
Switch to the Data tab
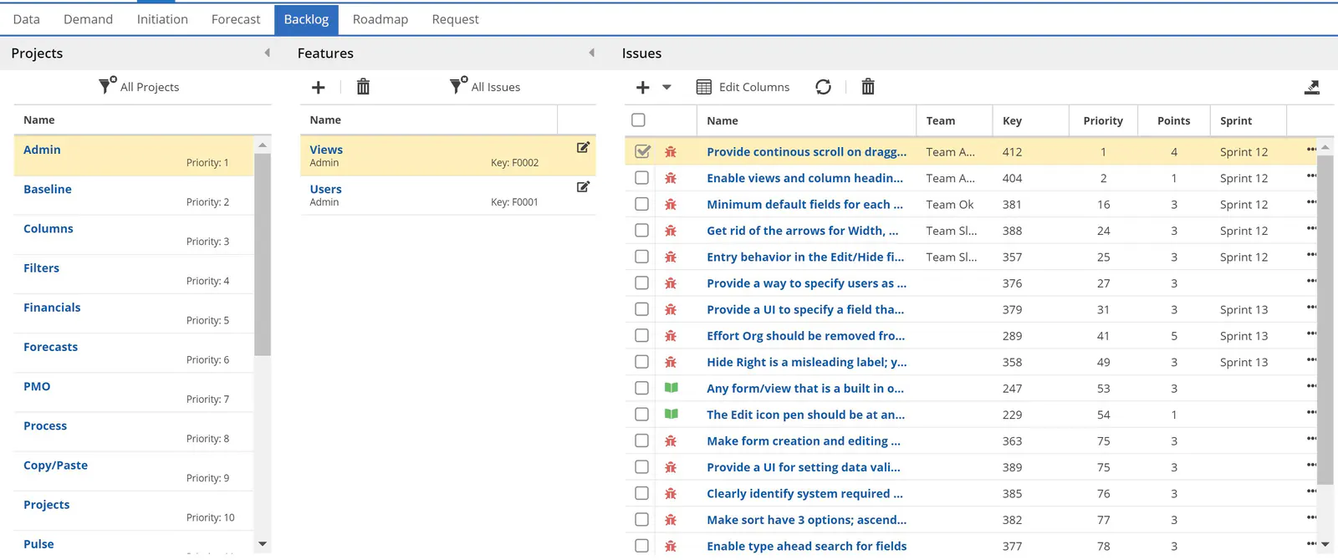click(x=27, y=19)
